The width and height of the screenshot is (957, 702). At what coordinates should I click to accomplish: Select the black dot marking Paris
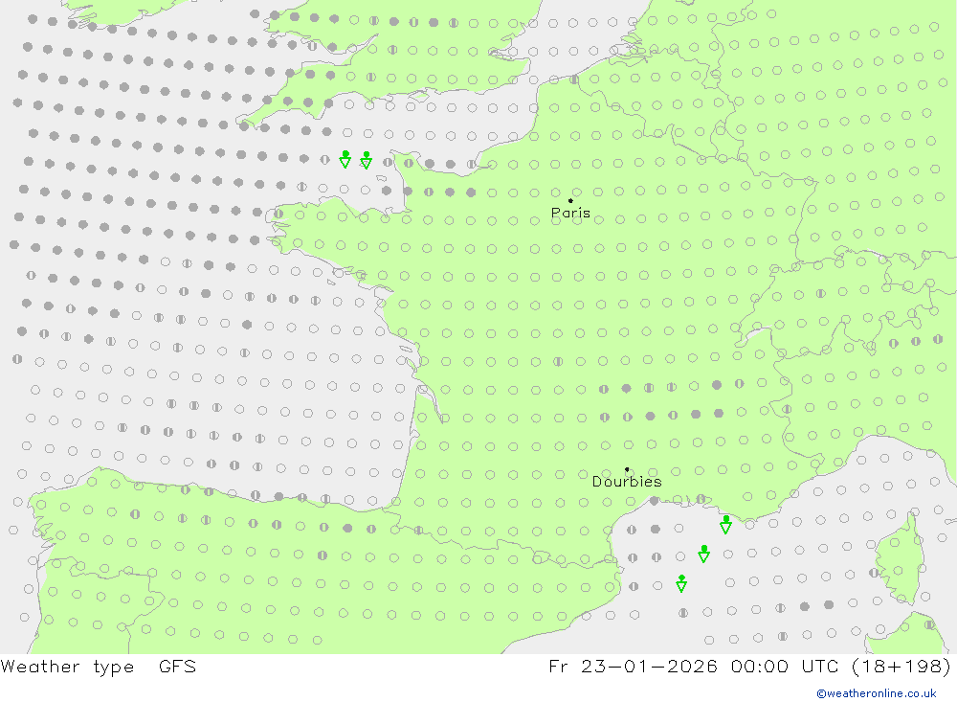coord(570,200)
